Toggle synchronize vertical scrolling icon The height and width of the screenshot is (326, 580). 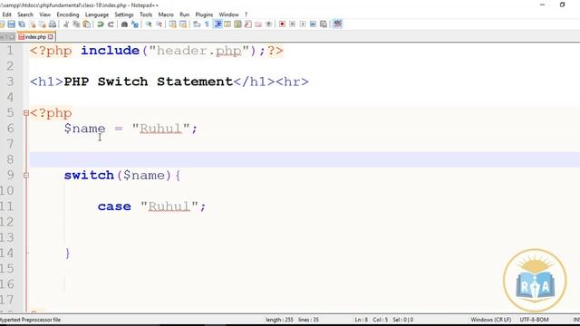click(172, 24)
